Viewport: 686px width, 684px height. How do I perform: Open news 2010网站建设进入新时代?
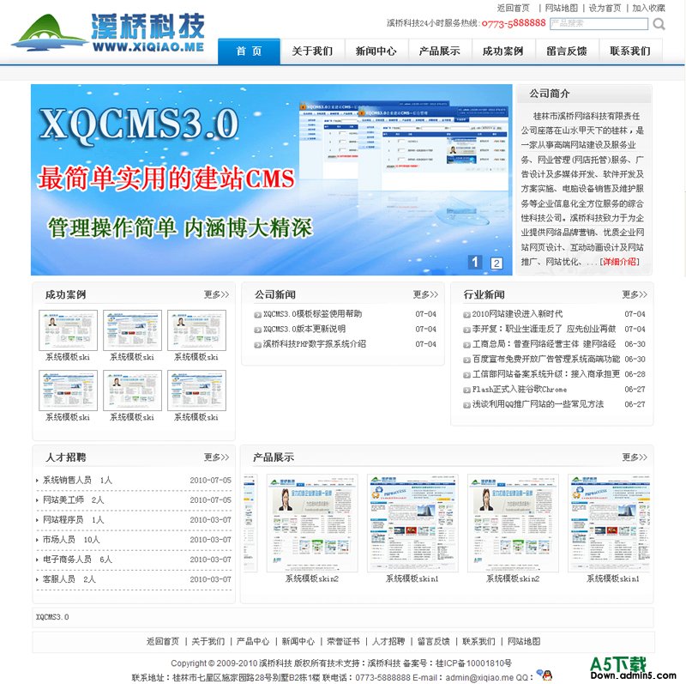point(517,314)
